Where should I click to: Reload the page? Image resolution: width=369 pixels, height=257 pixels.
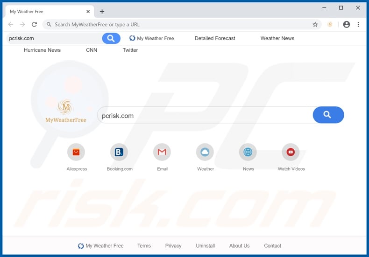pos(35,24)
